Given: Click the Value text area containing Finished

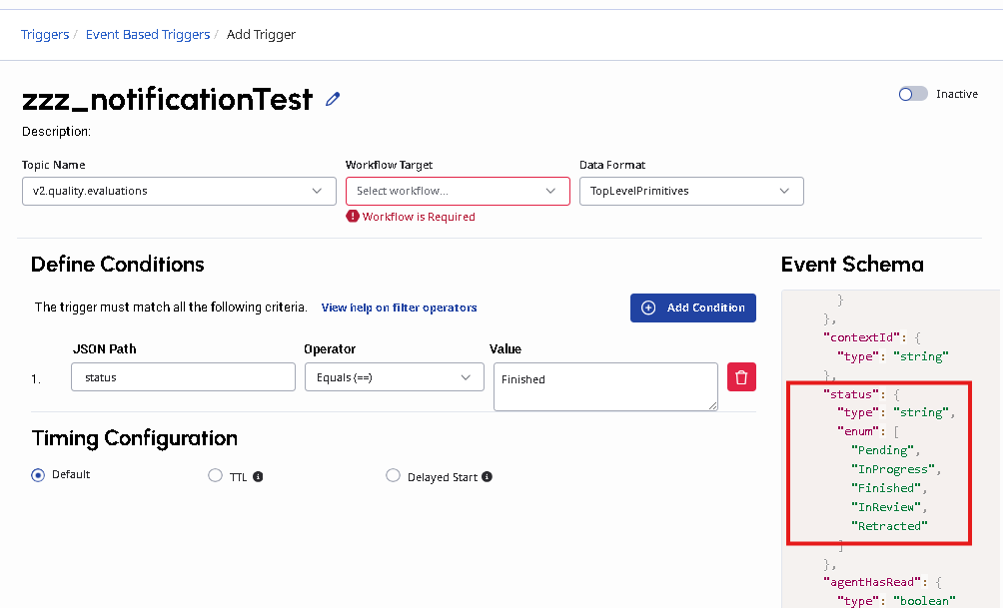Looking at the screenshot, I should [x=605, y=385].
